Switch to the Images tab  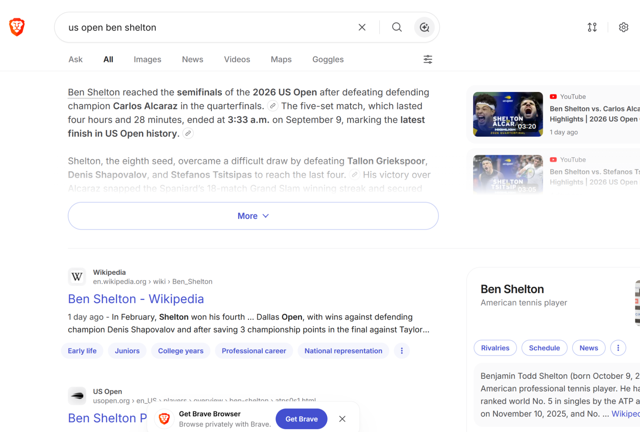[147, 59]
